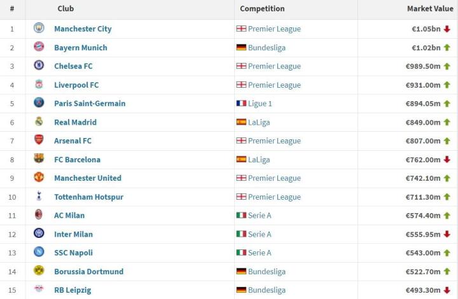Select the FC Barcelona crest icon
Screen dimensions: 458x299
39,158
